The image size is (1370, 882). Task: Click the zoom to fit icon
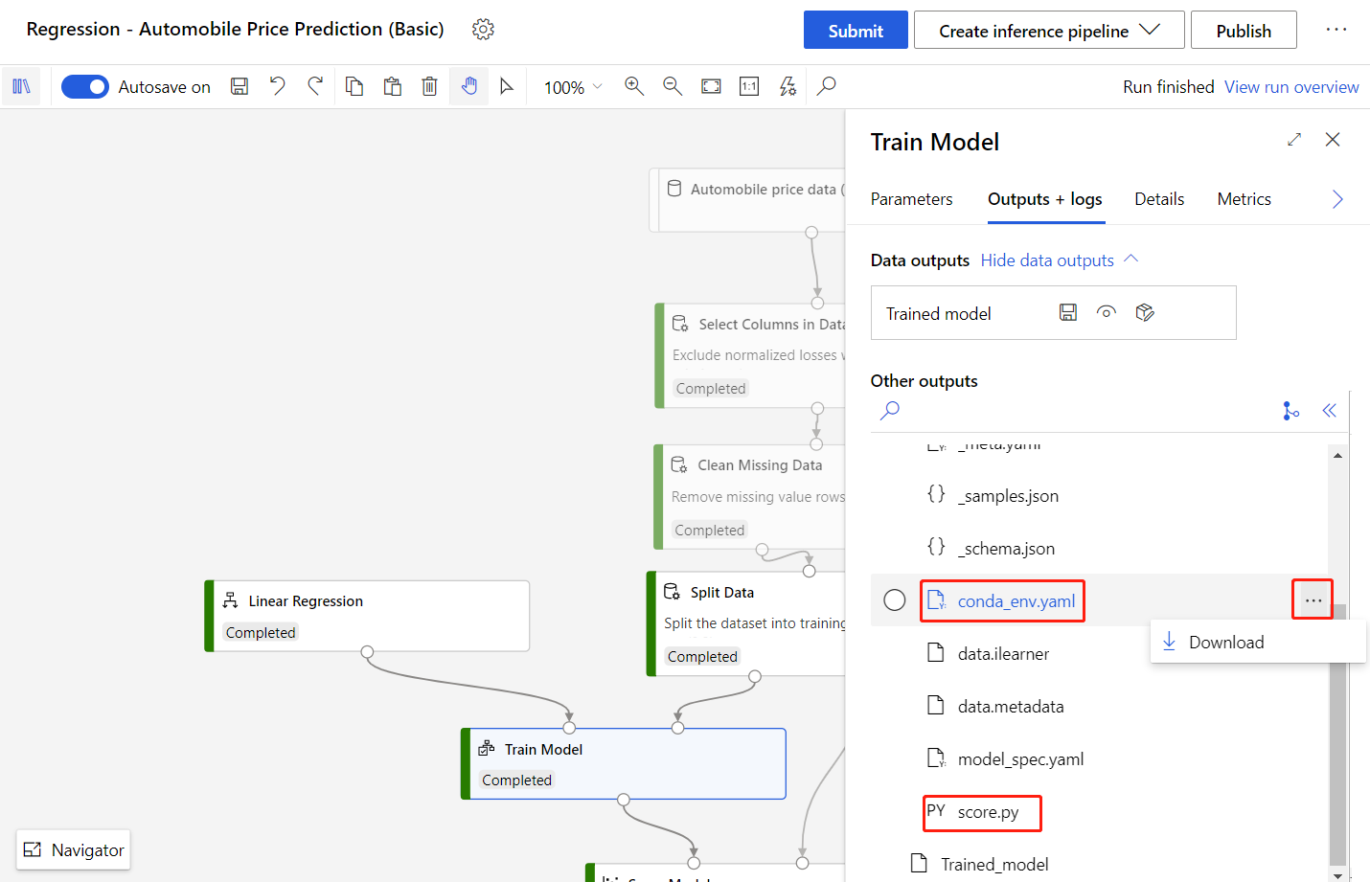(711, 86)
